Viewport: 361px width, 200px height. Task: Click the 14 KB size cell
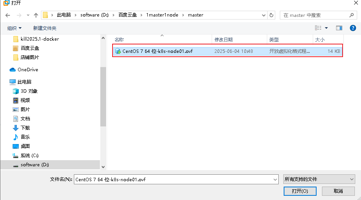[334, 51]
